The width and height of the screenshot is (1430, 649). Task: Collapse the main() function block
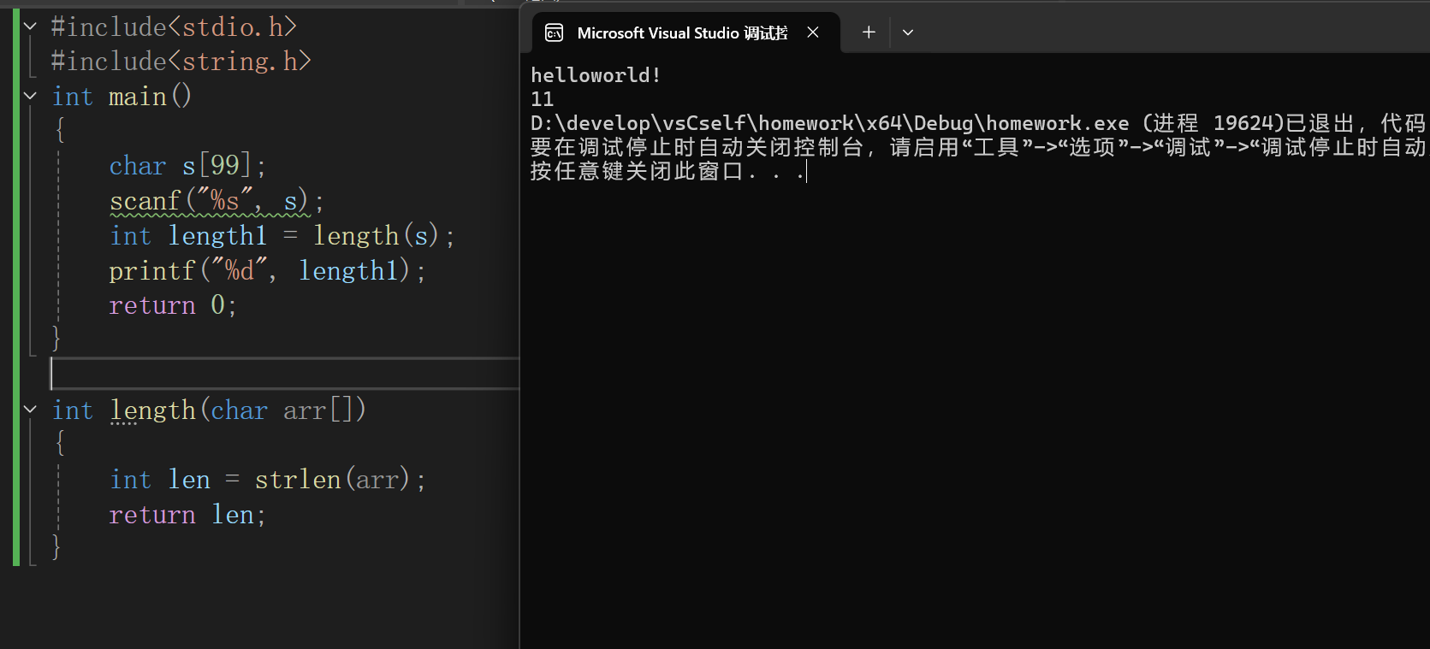coord(31,96)
